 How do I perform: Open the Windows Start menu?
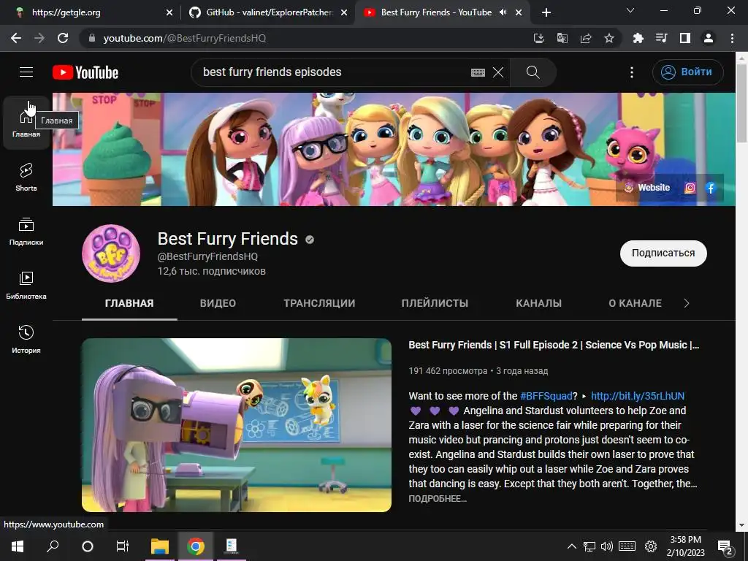pos(18,546)
